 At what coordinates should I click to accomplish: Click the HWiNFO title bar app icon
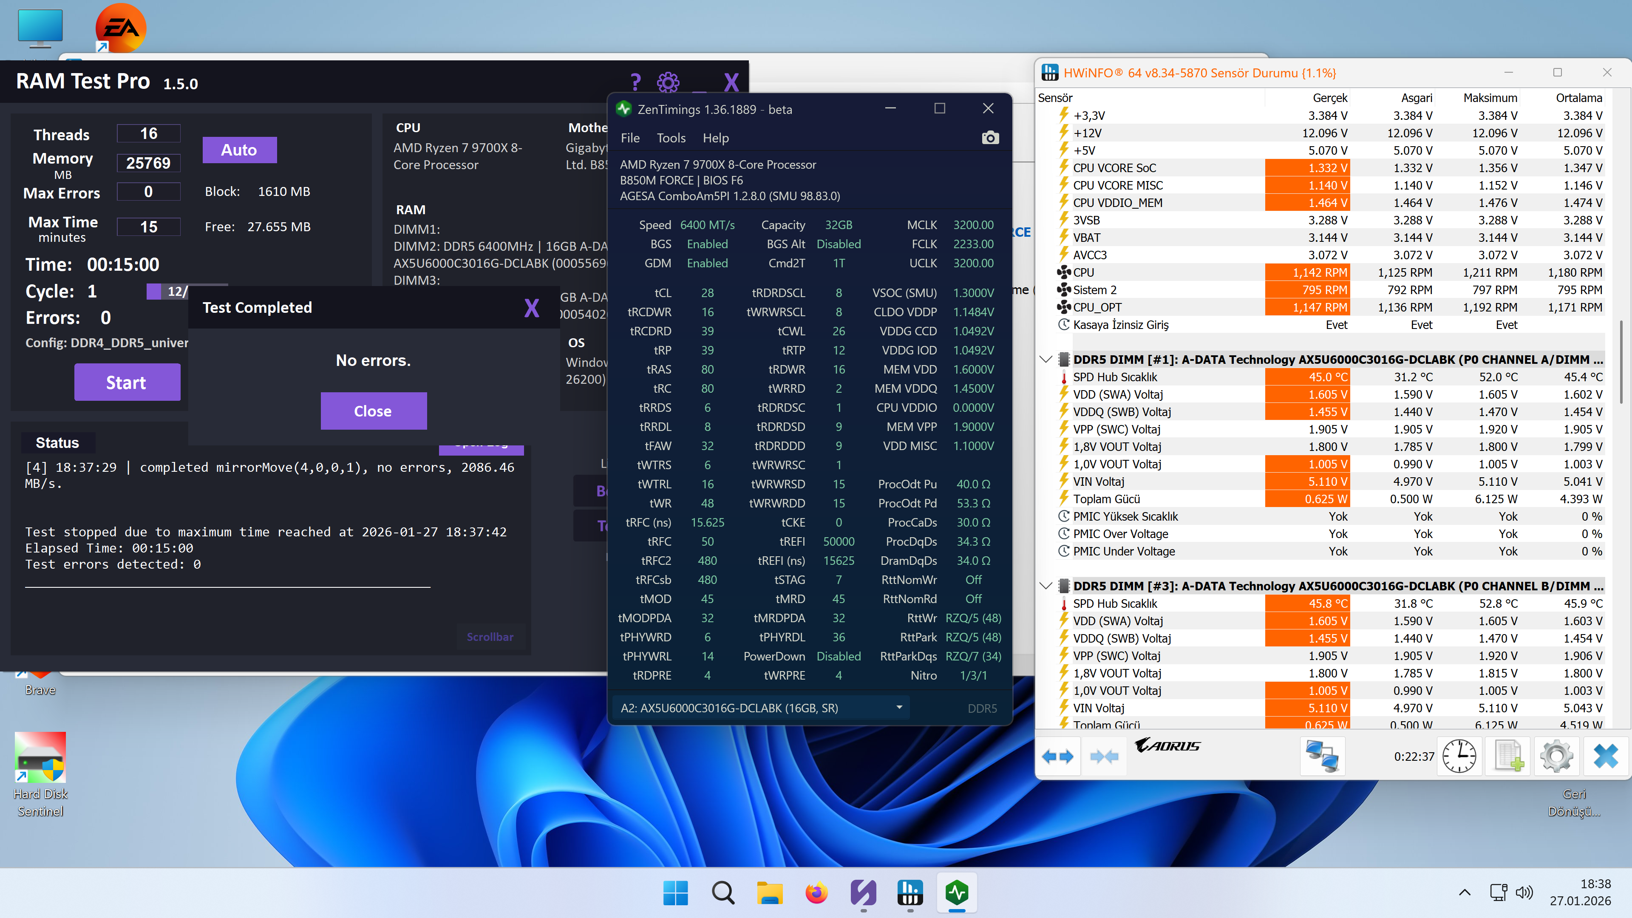[1050, 73]
